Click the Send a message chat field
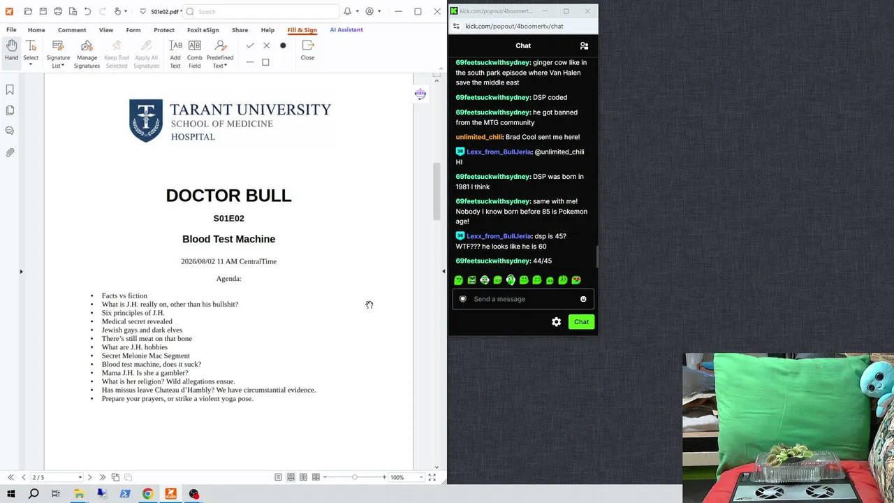Viewport: 894px width, 503px height. [524, 299]
